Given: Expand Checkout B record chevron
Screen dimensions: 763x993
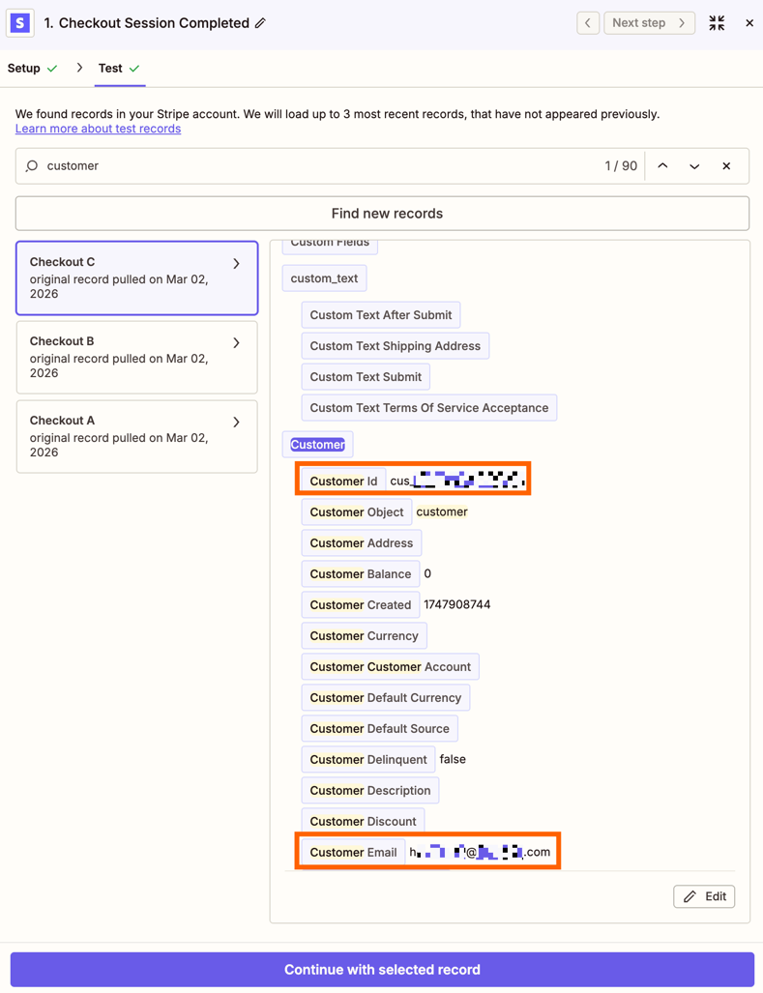Looking at the screenshot, I should click(237, 342).
